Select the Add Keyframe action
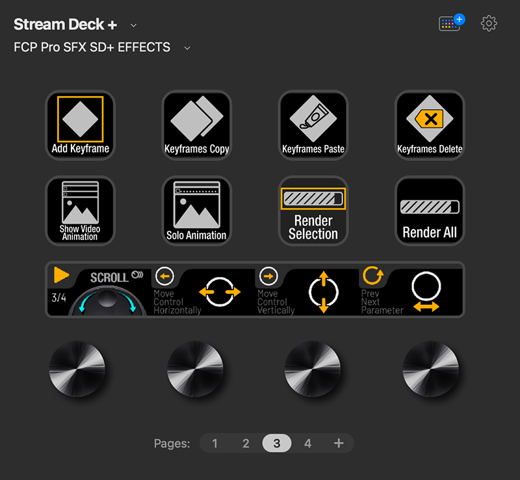 (80, 125)
